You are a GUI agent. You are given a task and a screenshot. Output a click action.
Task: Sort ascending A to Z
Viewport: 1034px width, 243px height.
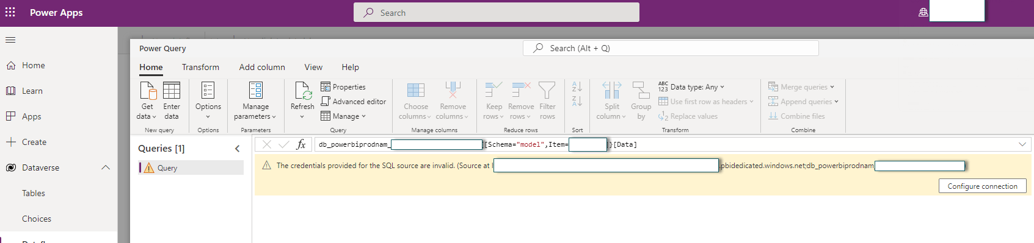pyautogui.click(x=577, y=87)
